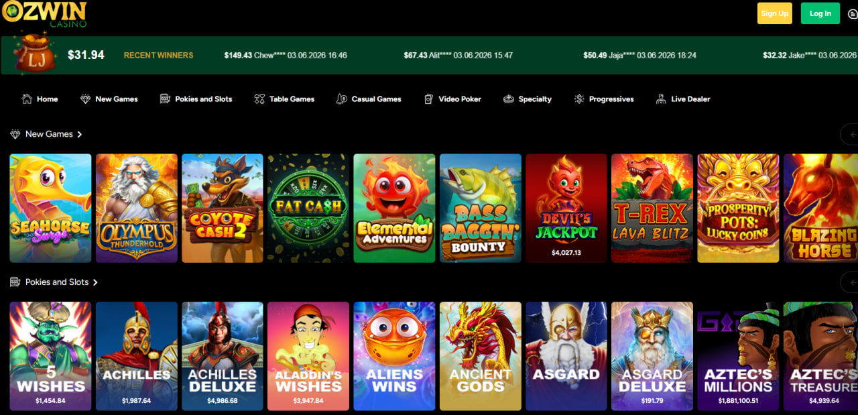Screen dimensions: 858x415
Task: Click the Table Games cards icon
Action: coord(259,99)
